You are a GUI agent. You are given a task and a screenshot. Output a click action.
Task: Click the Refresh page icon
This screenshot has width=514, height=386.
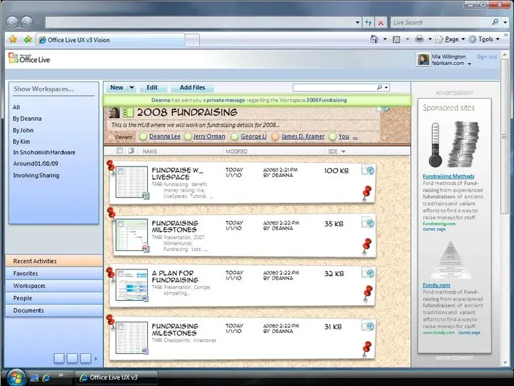click(x=368, y=22)
